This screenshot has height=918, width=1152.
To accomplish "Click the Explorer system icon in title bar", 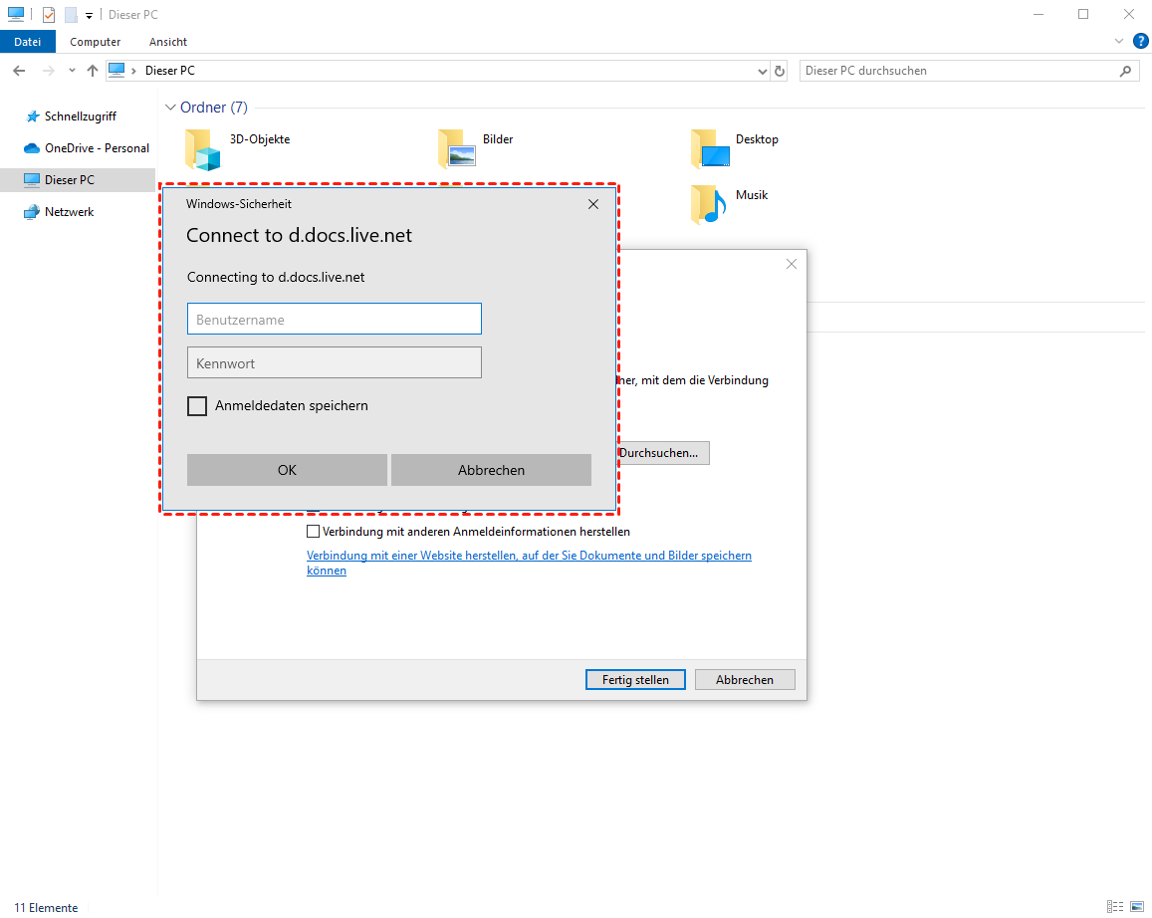I will coord(15,14).
